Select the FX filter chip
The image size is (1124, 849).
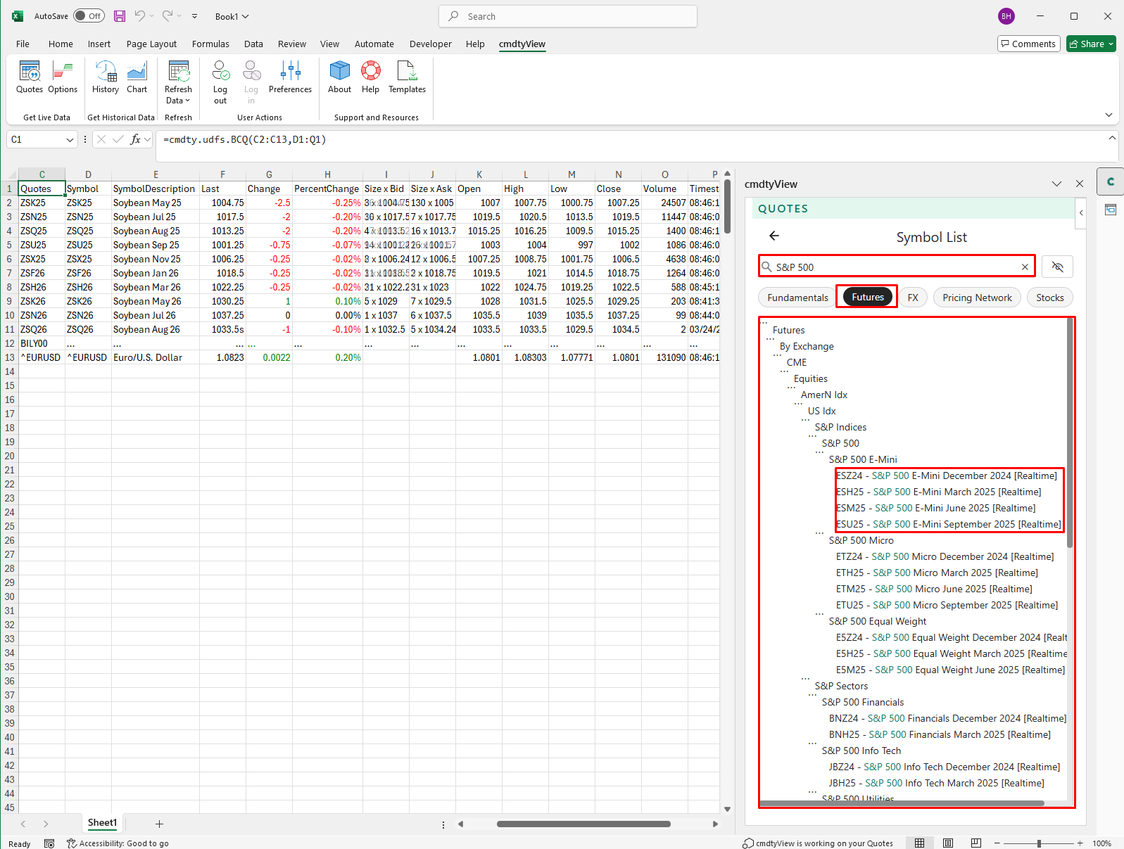coord(913,298)
